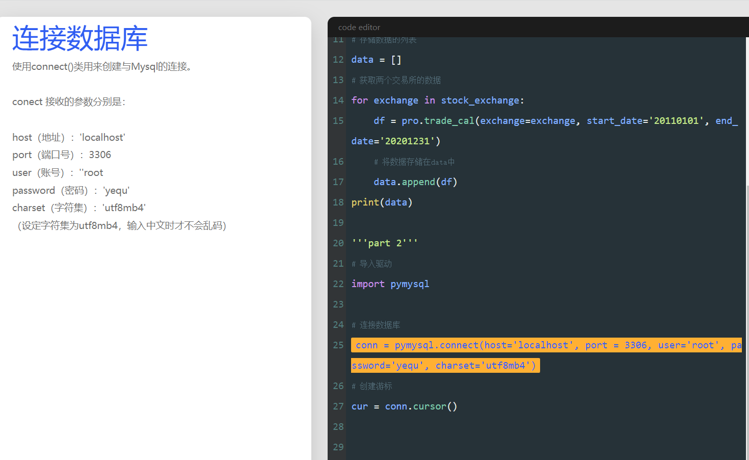The image size is (749, 460).
Task: Click line number 19 in gutter
Action: click(338, 223)
